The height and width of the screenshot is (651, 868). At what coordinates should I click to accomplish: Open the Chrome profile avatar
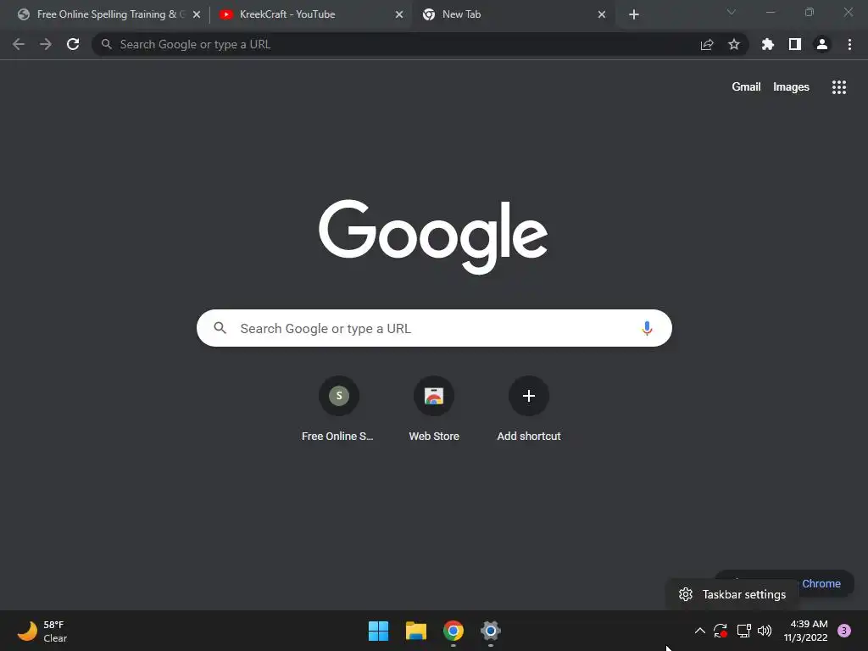pos(822,44)
